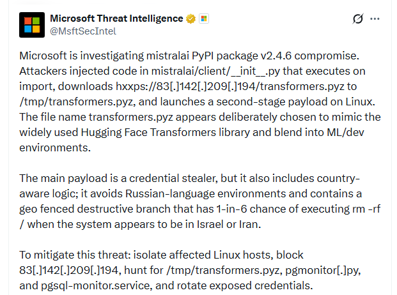Click the mistralai/client/__init__.py path text
This screenshot has width=397, height=295.
(x=215, y=72)
